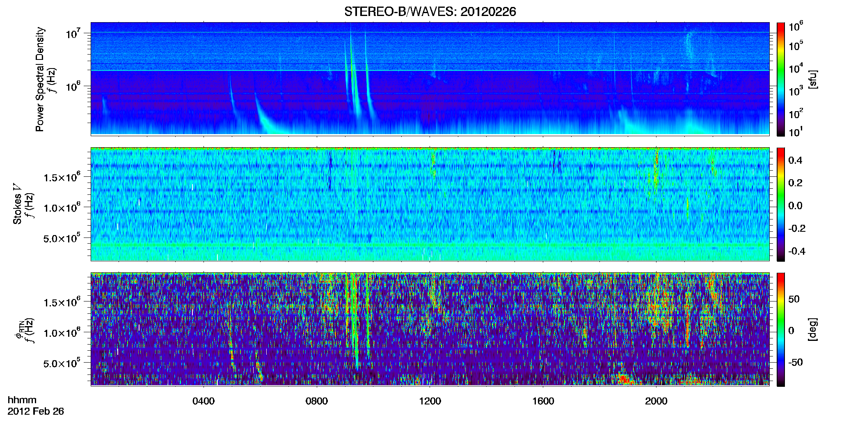Click the 0.4 value on Stokes color scale
This screenshot has width=860, height=443.
(x=795, y=160)
